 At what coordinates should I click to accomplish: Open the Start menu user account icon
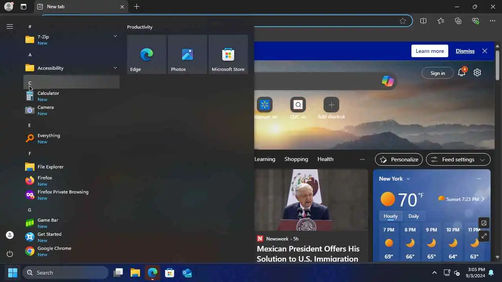coord(10,235)
